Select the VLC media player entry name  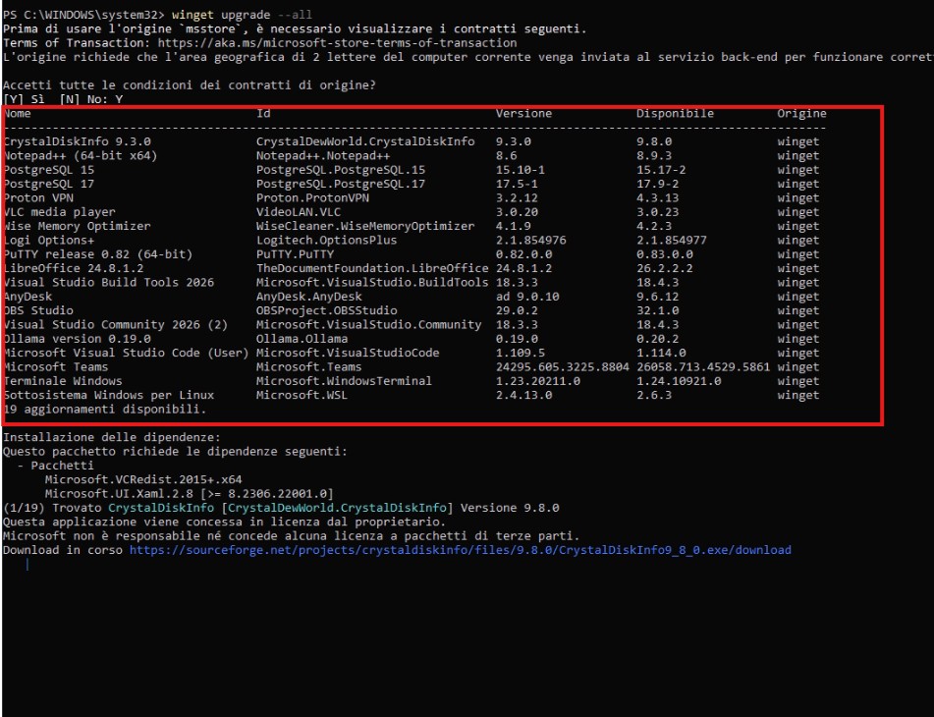pyautogui.click(x=60, y=212)
